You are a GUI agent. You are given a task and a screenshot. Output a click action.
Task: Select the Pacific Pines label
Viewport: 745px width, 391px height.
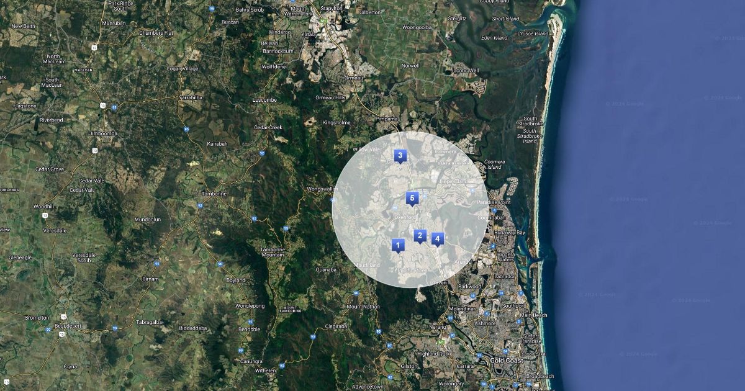point(412,271)
